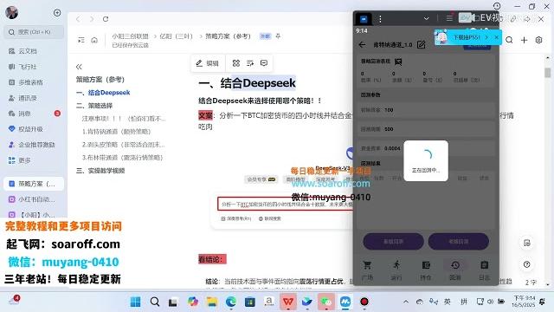This screenshot has width=554, height=312.
Task: Open 小阳三创联盟 breadcrumb link
Action: point(130,36)
